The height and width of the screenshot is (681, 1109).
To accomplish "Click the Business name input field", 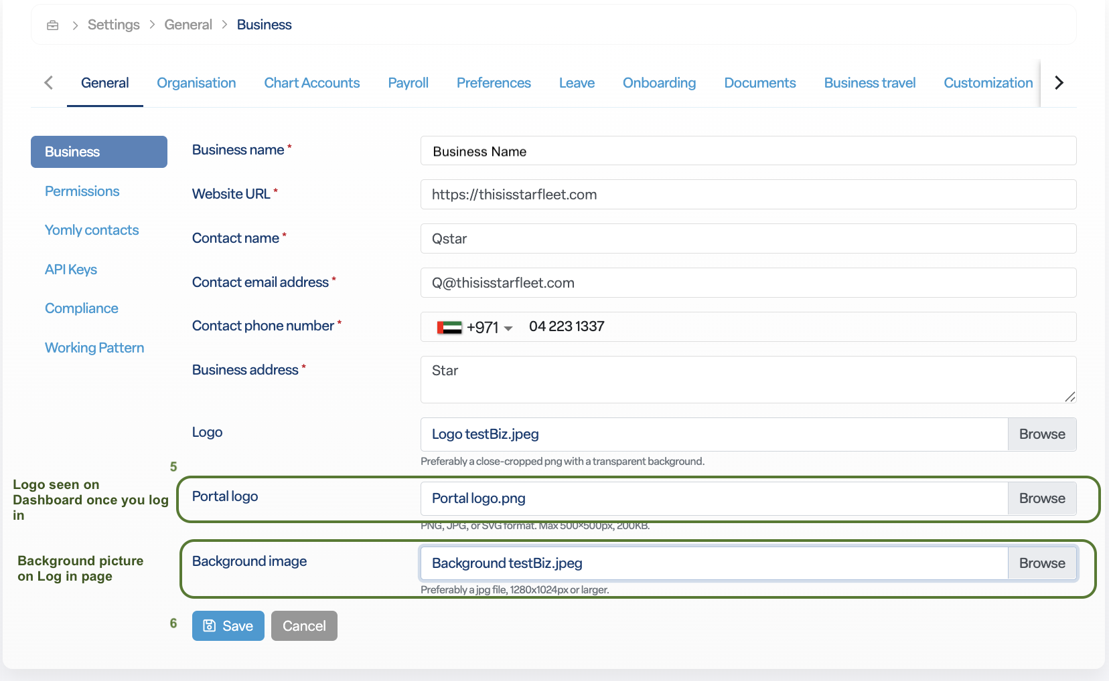I will [x=748, y=151].
